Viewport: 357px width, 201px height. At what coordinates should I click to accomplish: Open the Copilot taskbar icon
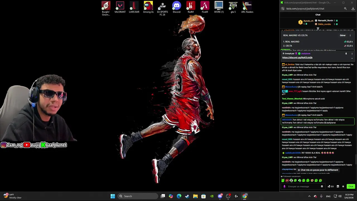171,196
